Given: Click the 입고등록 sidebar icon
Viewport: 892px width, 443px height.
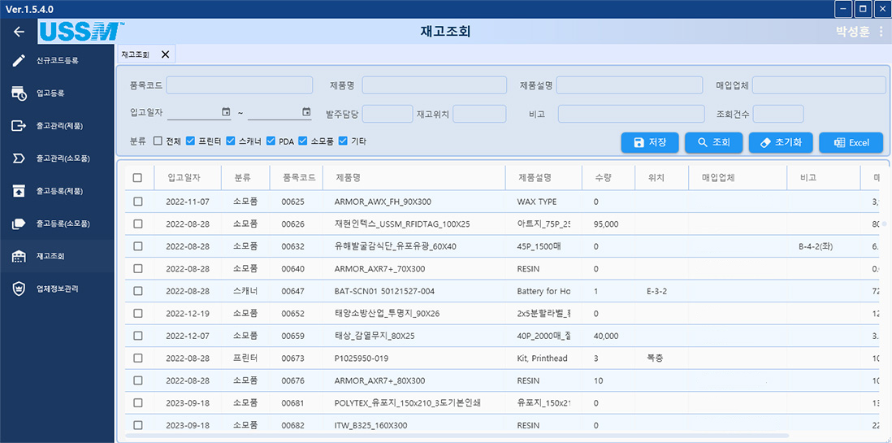Looking at the screenshot, I should [x=19, y=93].
